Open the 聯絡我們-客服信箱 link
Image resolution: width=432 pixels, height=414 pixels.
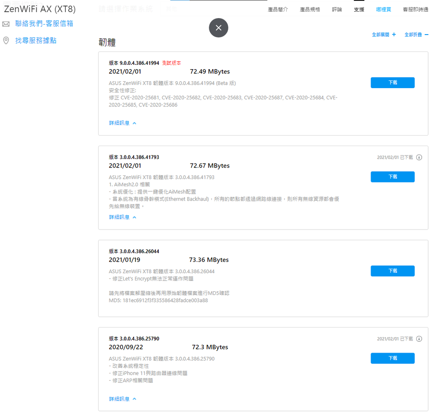click(x=44, y=24)
